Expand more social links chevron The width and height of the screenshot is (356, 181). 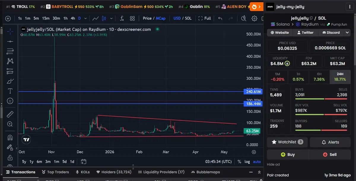click(347, 32)
